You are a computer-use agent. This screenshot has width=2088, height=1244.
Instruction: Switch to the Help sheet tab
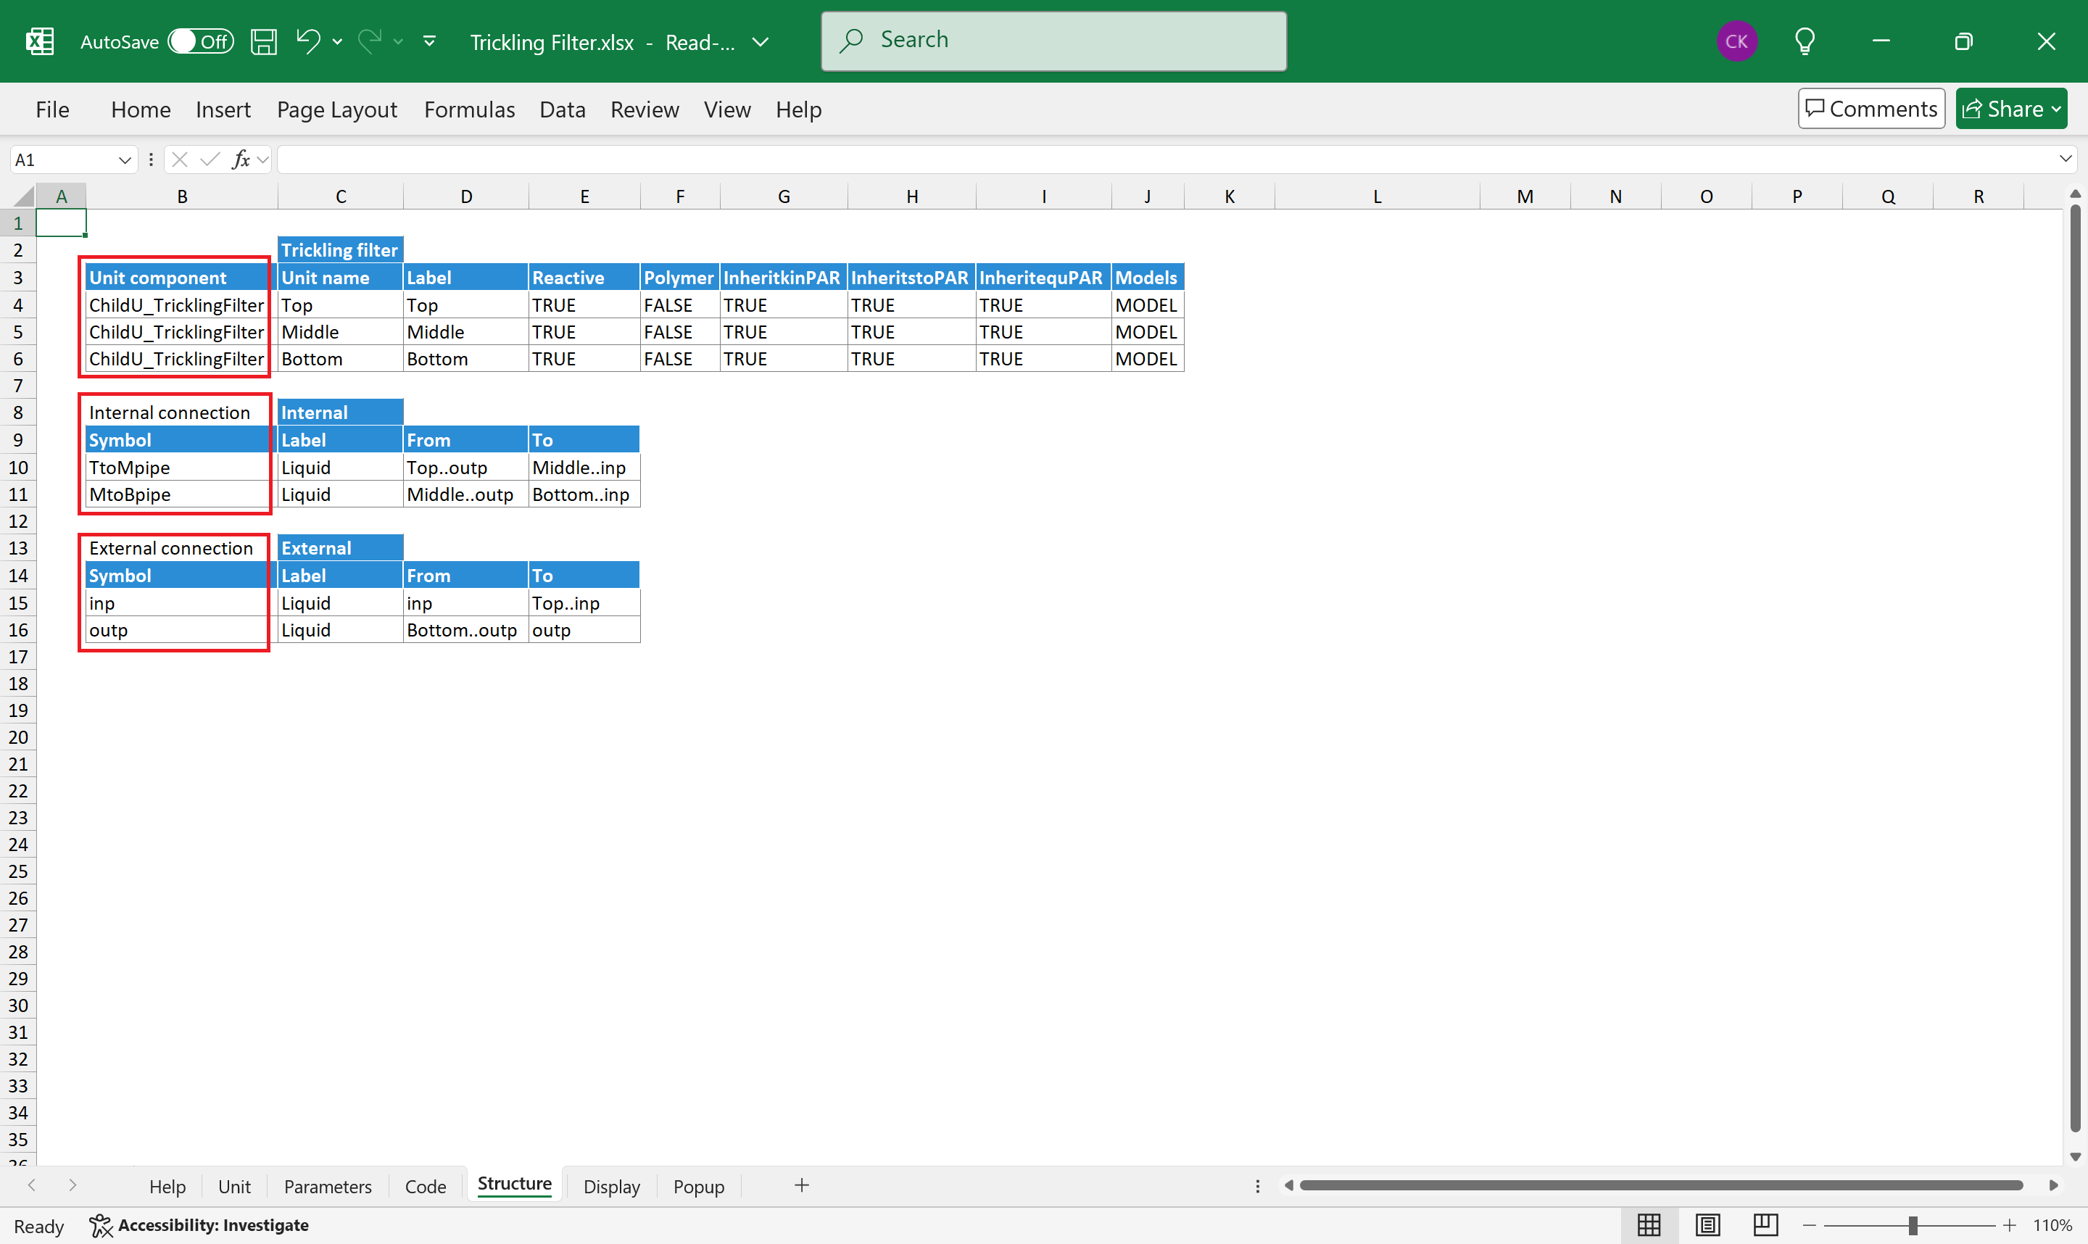(x=167, y=1186)
